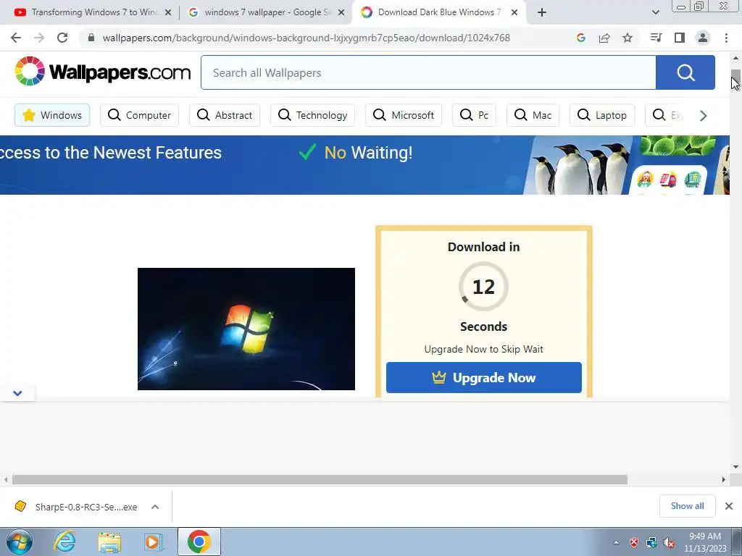This screenshot has height=556, width=742.
Task: Open the Microsoft category chip
Action: pos(403,115)
